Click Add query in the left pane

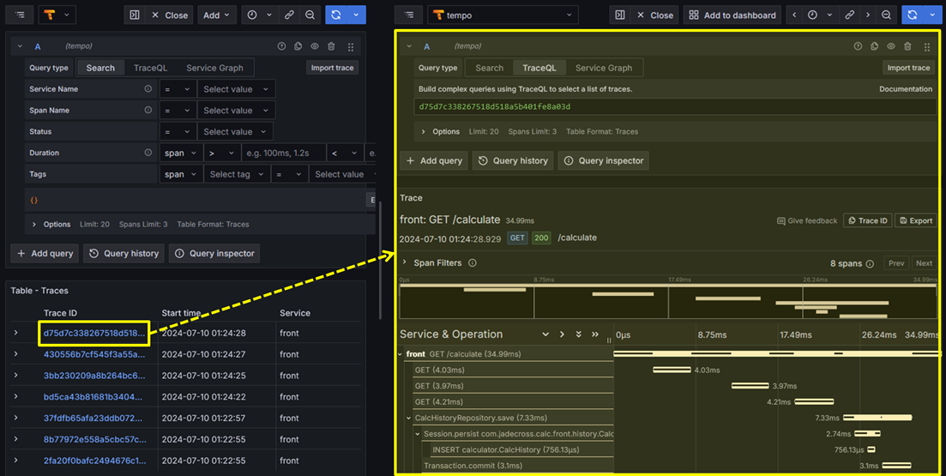click(45, 253)
